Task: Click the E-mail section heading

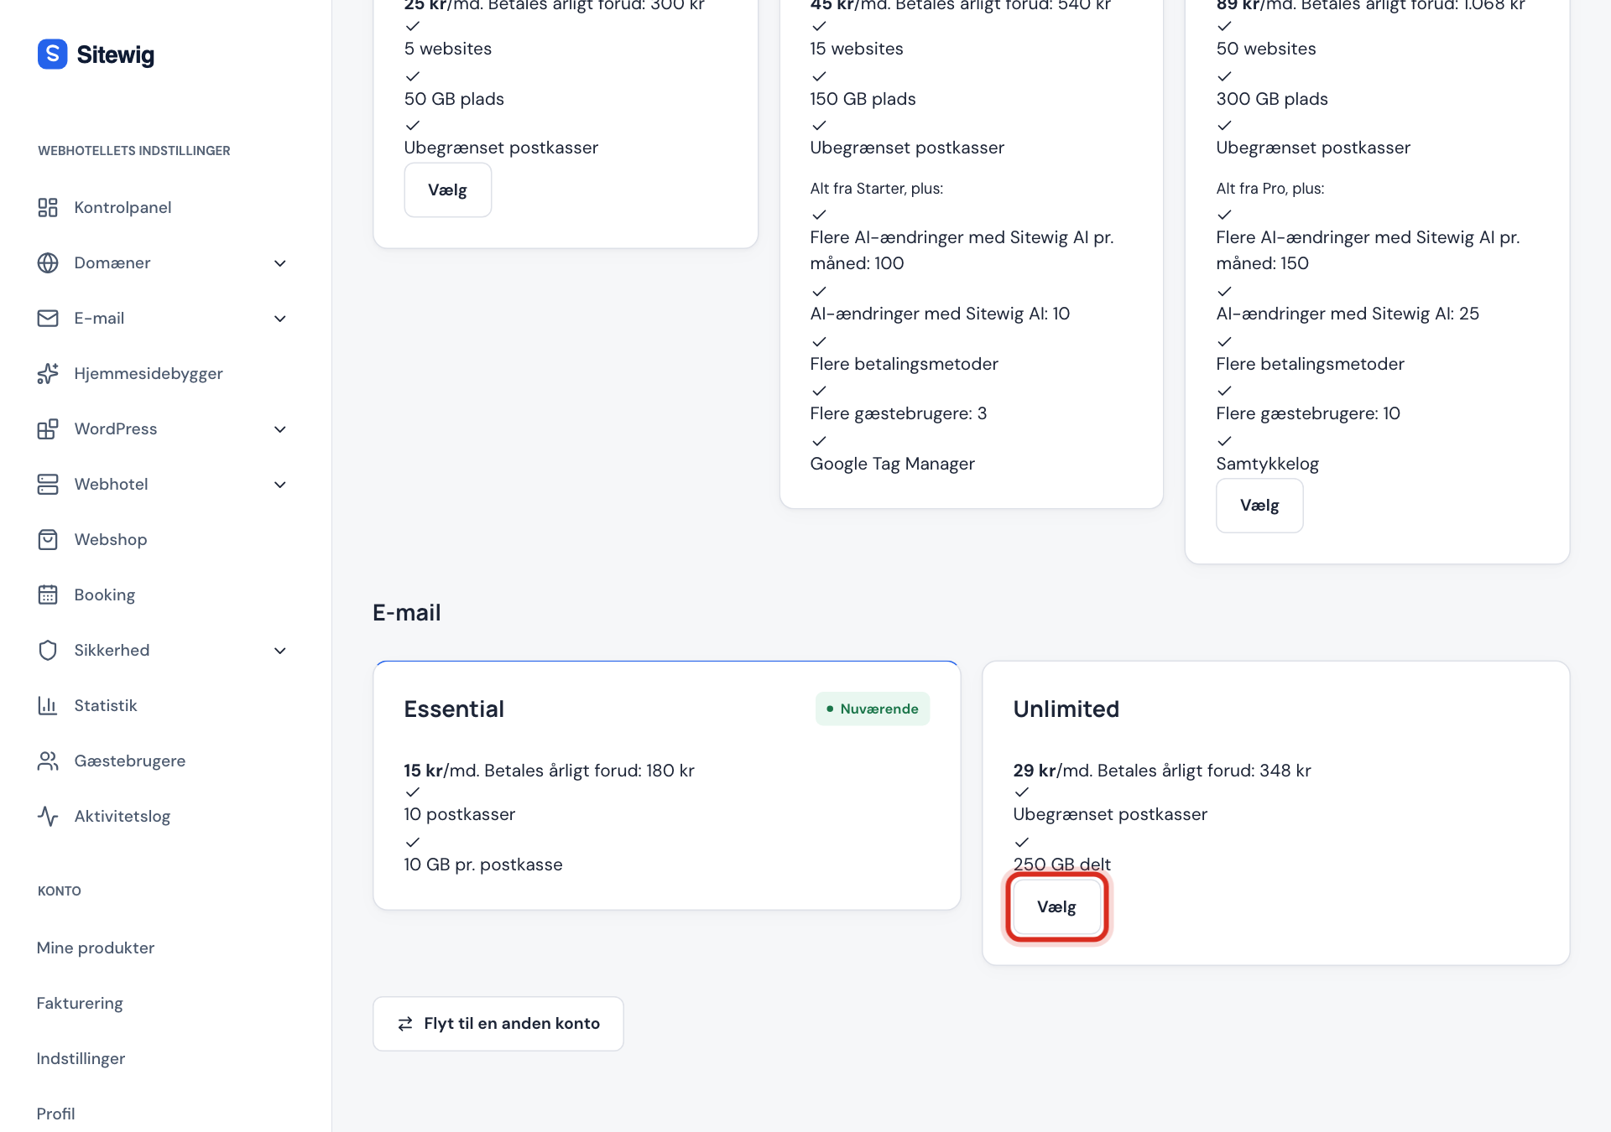Action: [407, 613]
